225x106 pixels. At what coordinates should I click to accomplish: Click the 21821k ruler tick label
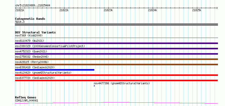pos(20,10)
